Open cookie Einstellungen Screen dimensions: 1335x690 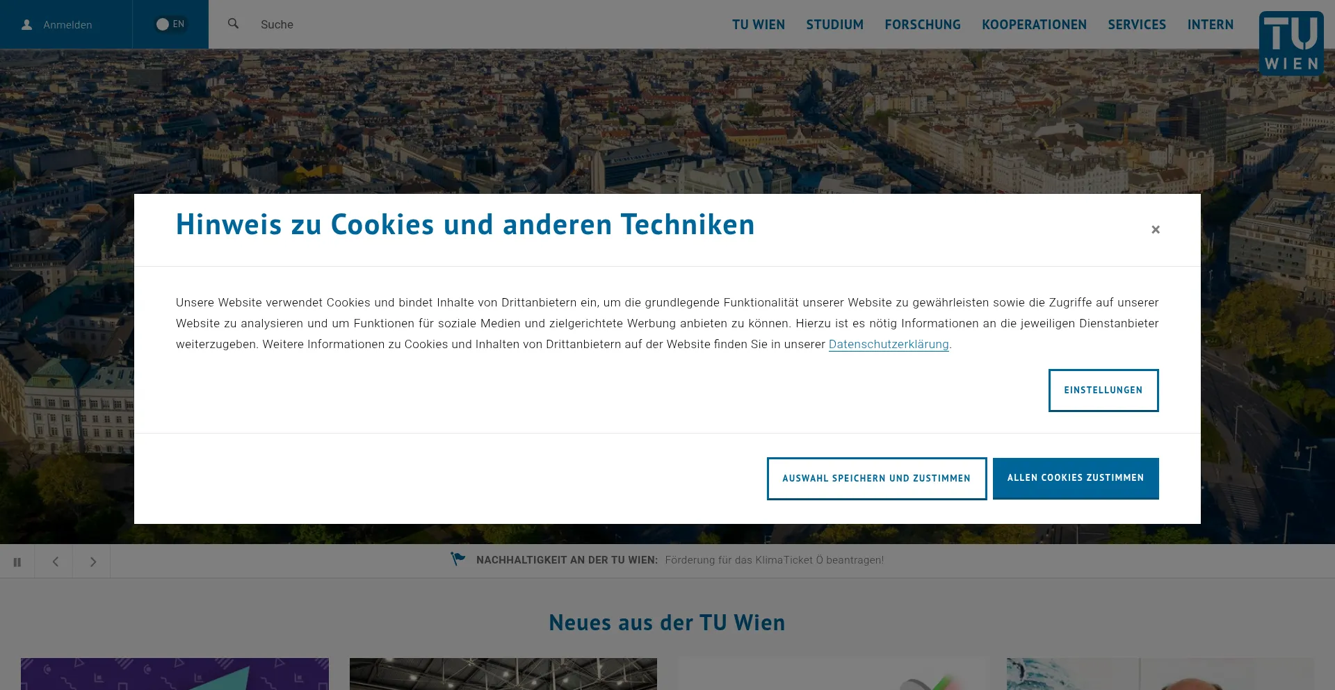point(1103,391)
